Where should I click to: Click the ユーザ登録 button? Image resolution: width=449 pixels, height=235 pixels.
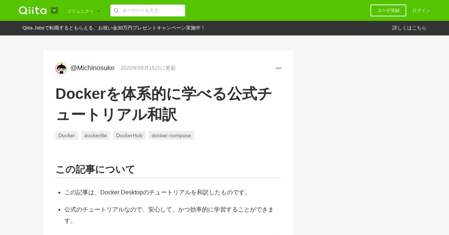pos(388,10)
